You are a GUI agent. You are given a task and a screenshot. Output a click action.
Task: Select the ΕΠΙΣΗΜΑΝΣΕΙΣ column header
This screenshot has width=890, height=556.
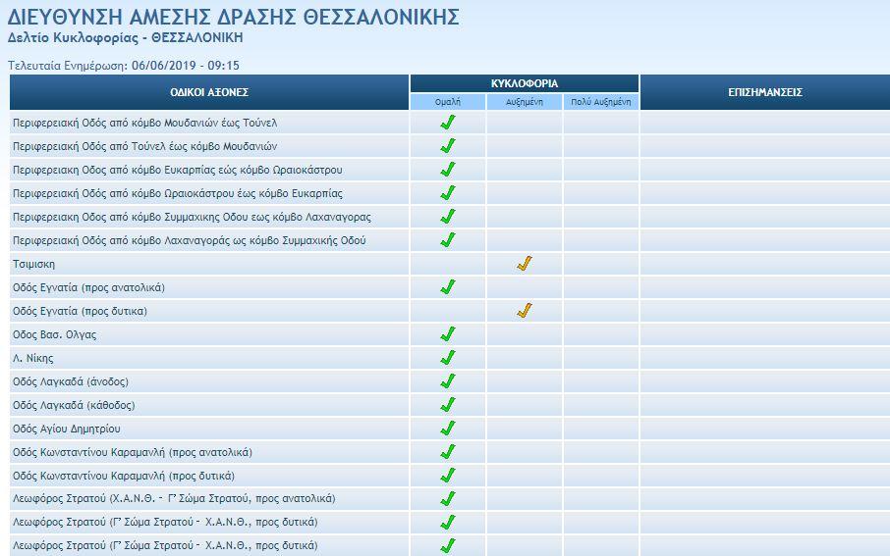764,92
